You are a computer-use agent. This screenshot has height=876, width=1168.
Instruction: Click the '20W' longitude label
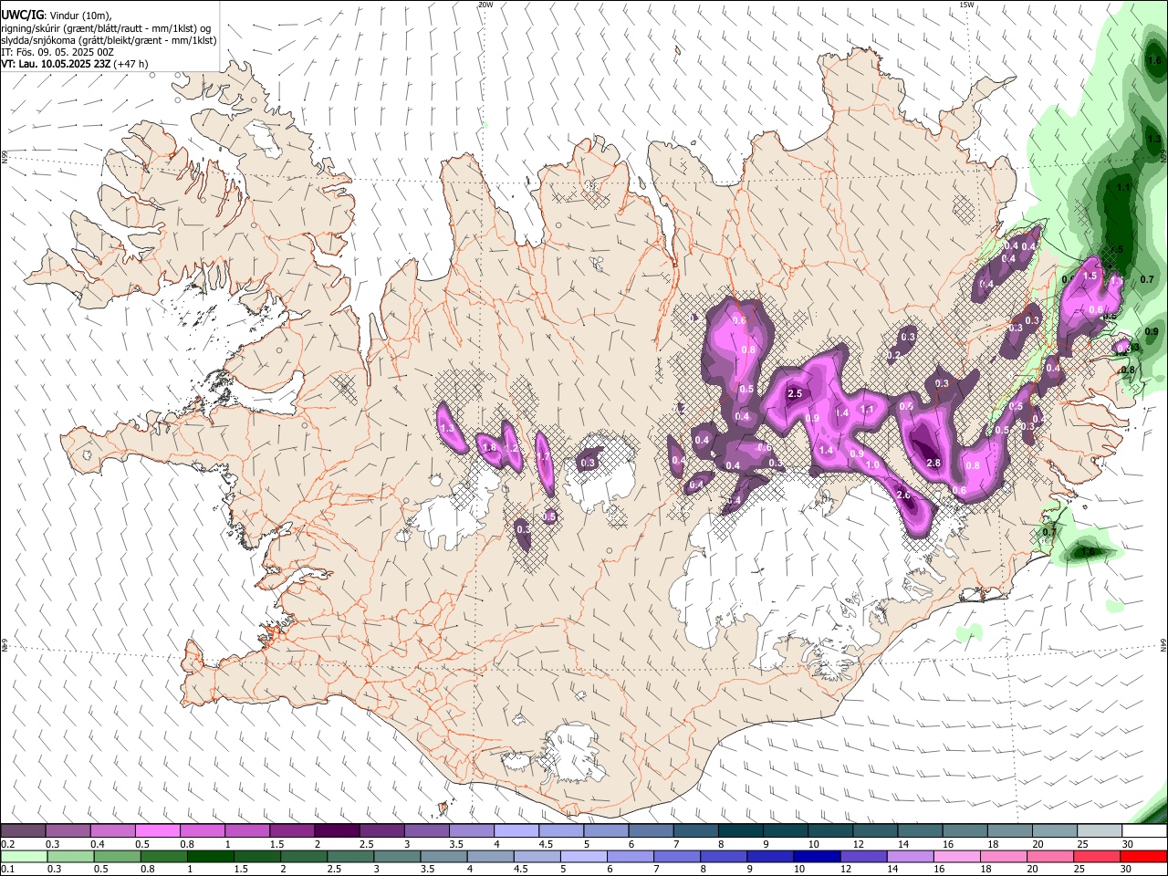pyautogui.click(x=485, y=5)
